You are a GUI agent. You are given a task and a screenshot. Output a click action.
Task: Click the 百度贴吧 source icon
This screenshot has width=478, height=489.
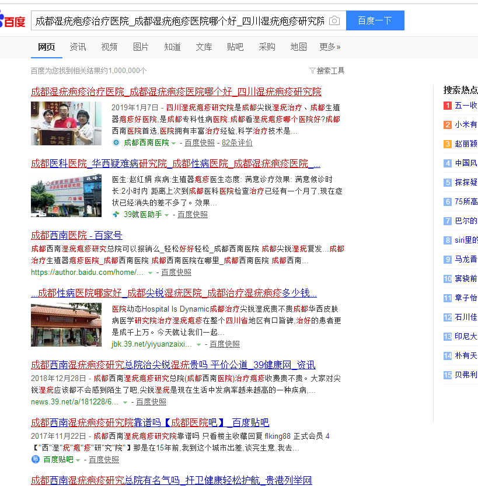36,459
